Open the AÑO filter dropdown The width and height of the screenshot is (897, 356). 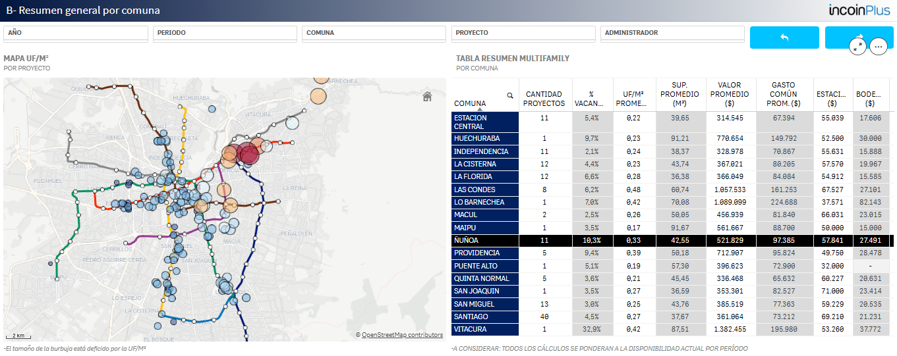tap(76, 34)
